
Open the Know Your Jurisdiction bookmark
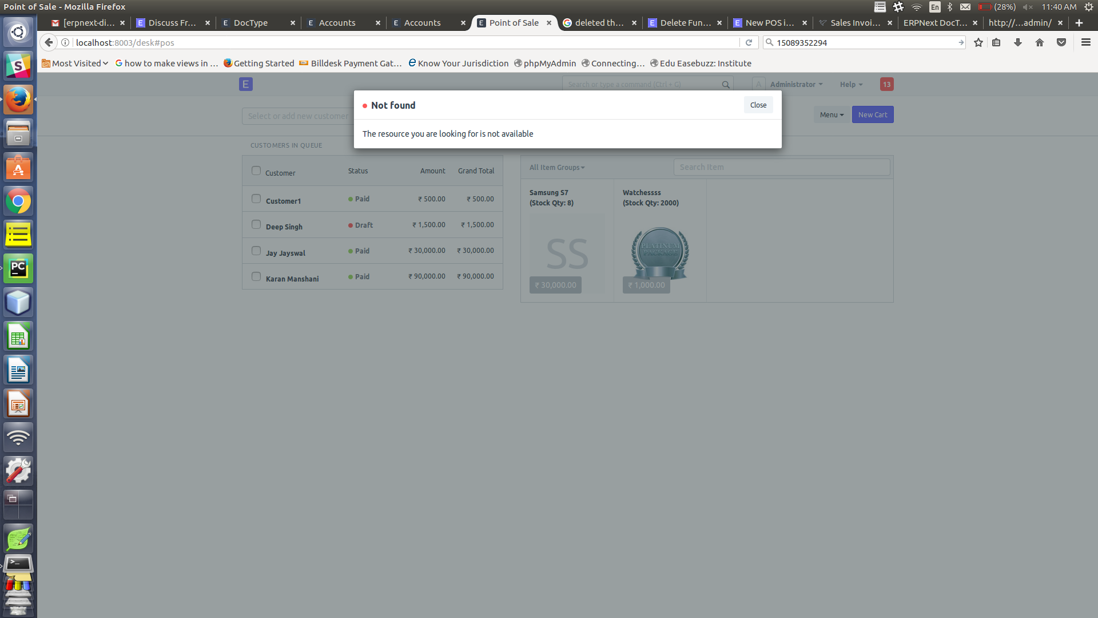(x=458, y=64)
